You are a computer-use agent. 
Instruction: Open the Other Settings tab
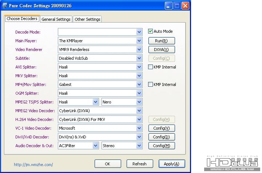pyautogui.click(x=87, y=19)
